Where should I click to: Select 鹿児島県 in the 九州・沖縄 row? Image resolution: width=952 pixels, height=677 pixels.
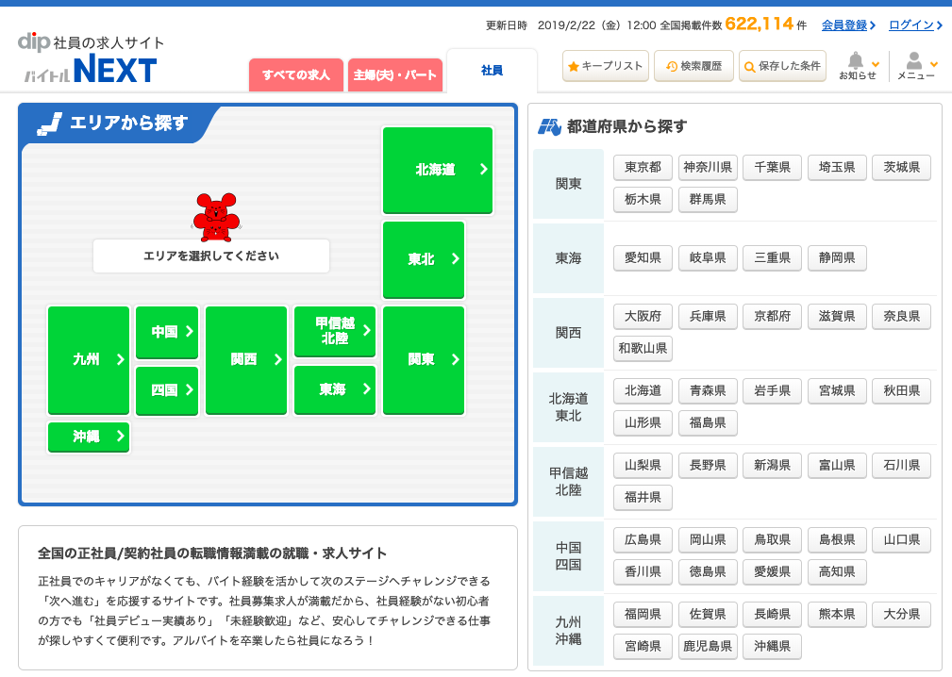coord(708,647)
